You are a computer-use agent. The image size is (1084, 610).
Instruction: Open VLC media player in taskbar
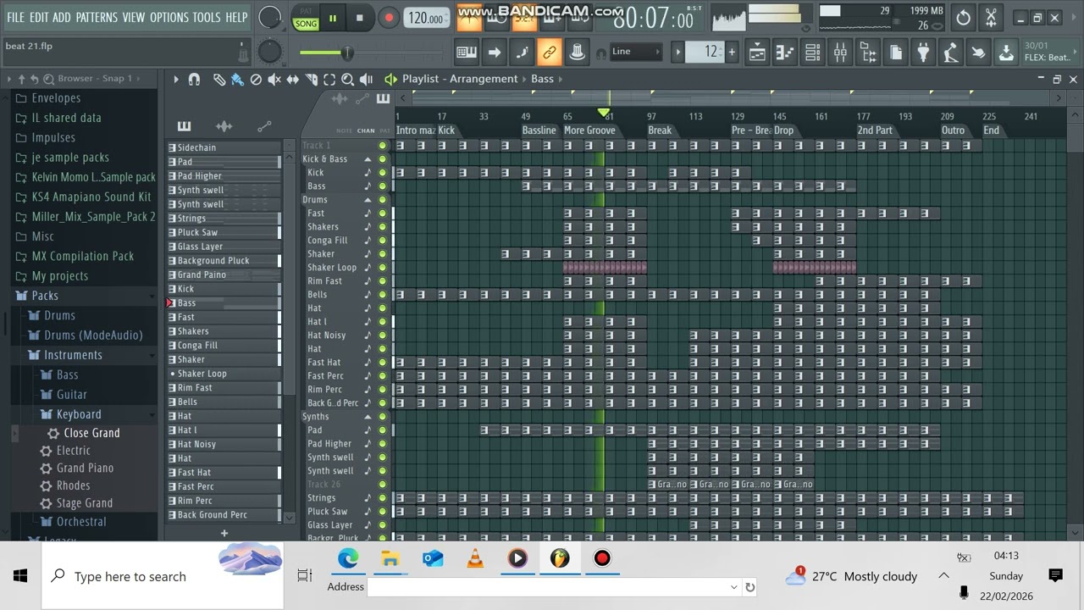(x=475, y=558)
